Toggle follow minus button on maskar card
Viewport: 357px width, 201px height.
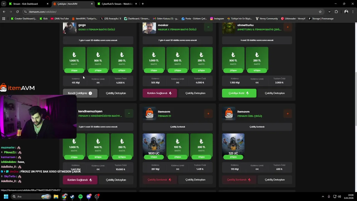[x=208, y=27]
